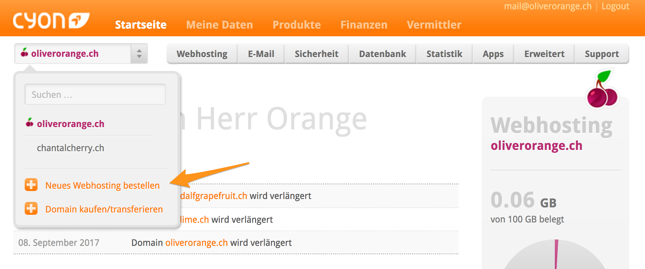This screenshot has width=645, height=269.
Task: Open the dalfgrapefruit.ch domain link
Action: (x=214, y=196)
